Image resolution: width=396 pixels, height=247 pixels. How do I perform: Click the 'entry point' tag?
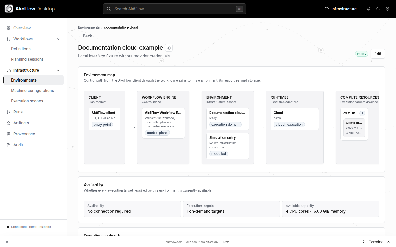click(102, 125)
